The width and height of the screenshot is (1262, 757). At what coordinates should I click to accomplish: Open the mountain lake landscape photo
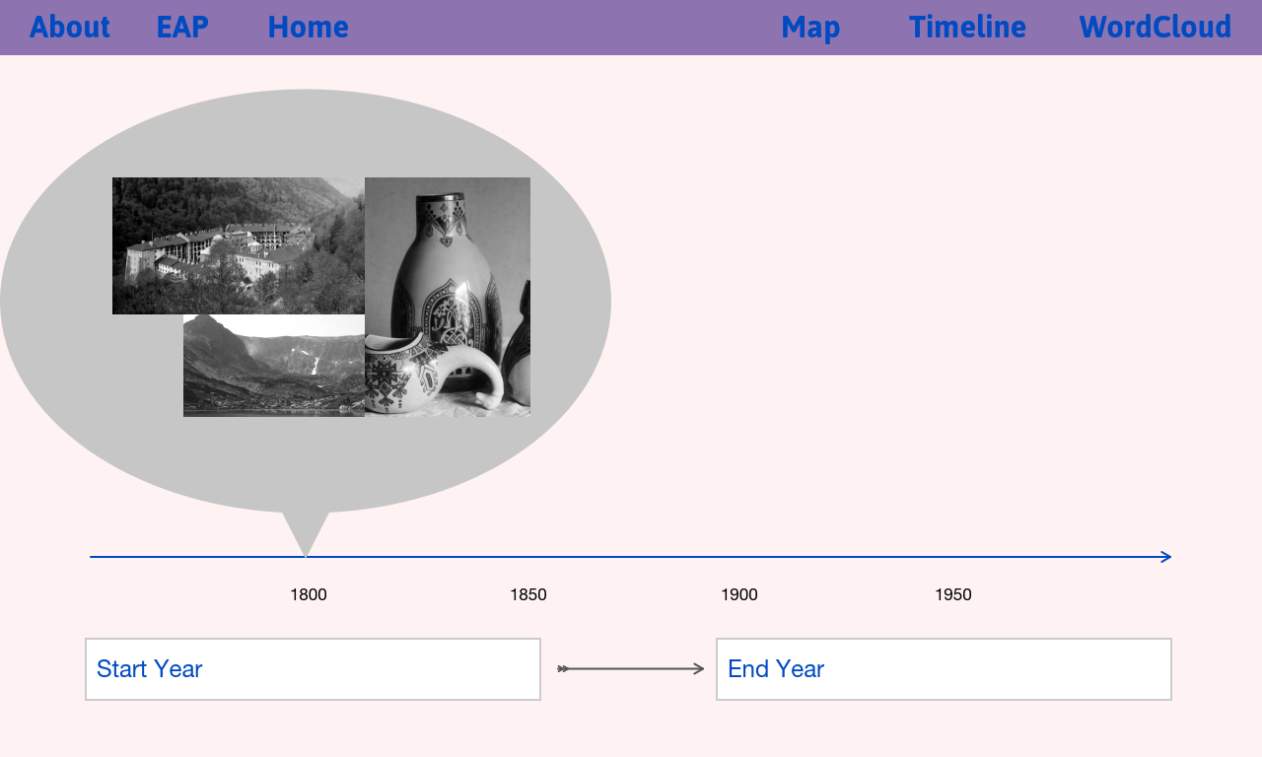click(x=274, y=366)
